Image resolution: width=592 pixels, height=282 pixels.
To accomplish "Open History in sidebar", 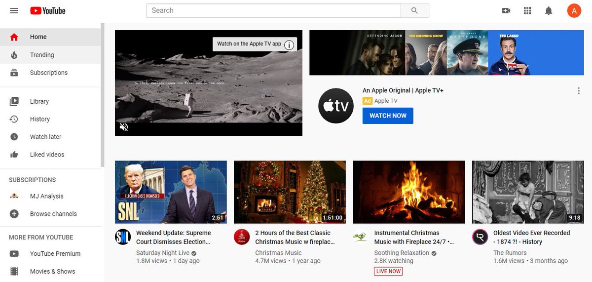I will (x=50, y=119).
